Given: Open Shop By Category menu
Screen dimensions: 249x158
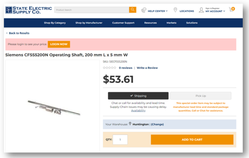Looking at the screenshot, I should 55,23.
